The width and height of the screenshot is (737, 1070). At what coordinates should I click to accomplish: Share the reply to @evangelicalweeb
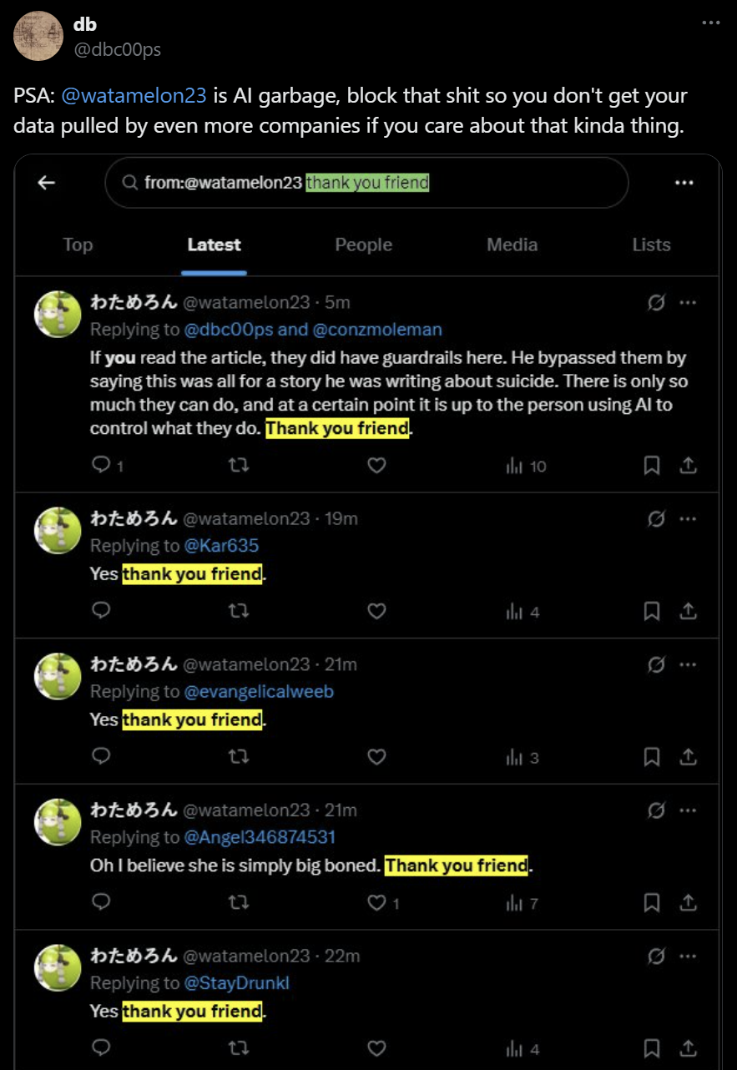click(688, 757)
